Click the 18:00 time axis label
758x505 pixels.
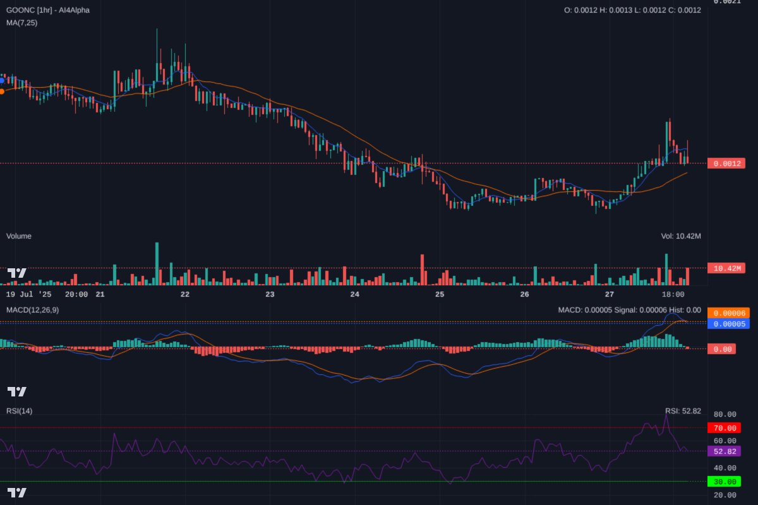pos(673,294)
